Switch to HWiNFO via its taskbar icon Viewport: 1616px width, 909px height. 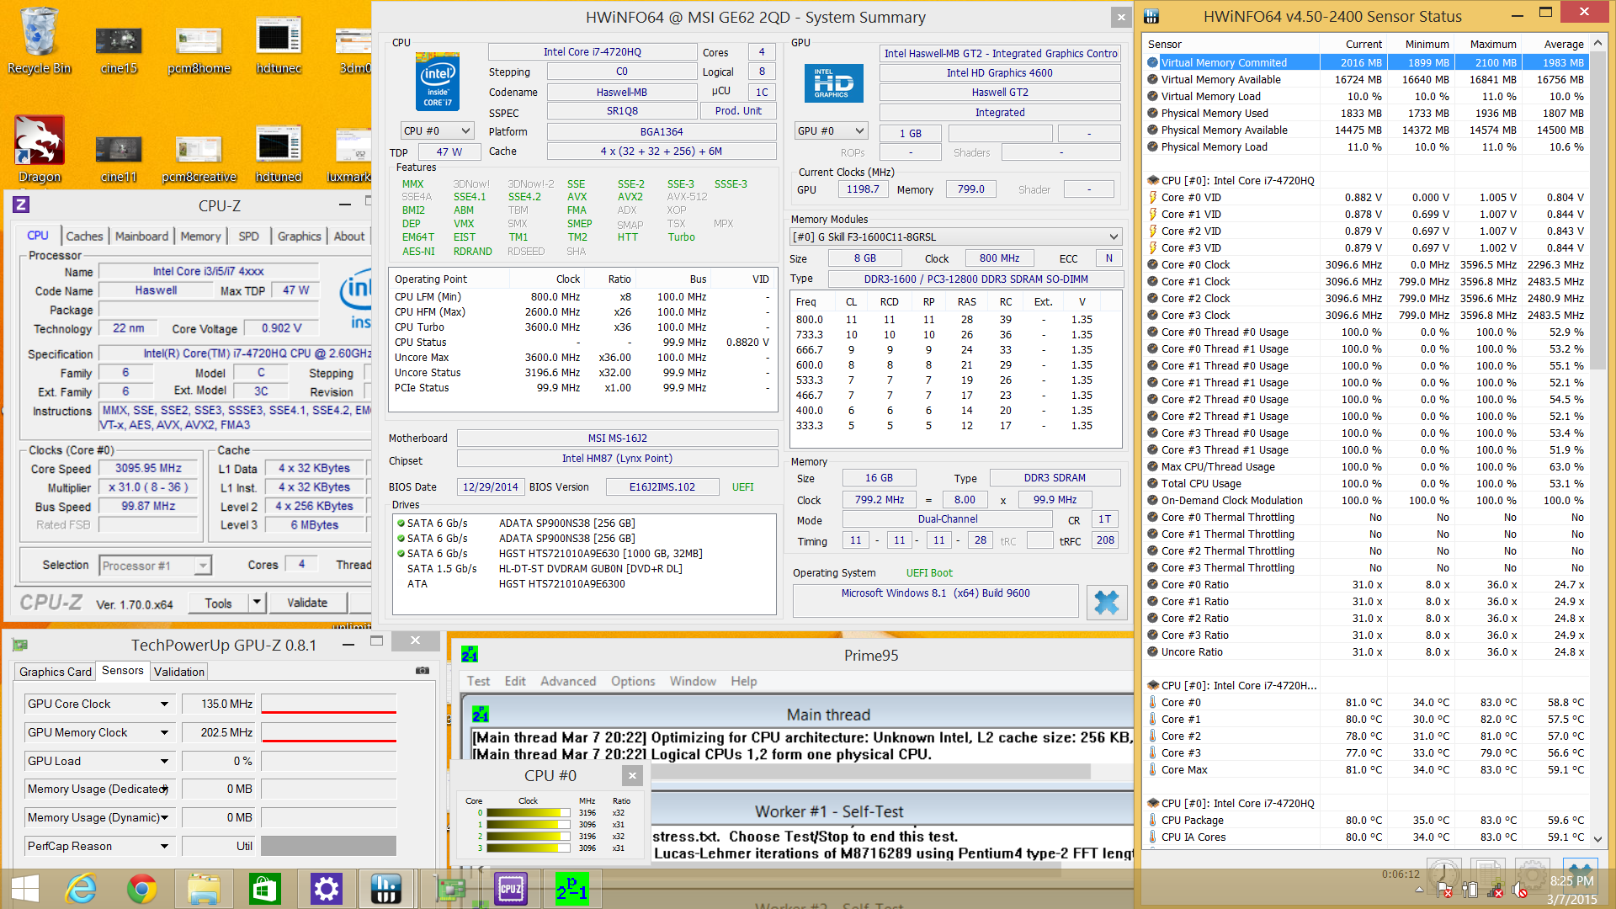386,889
